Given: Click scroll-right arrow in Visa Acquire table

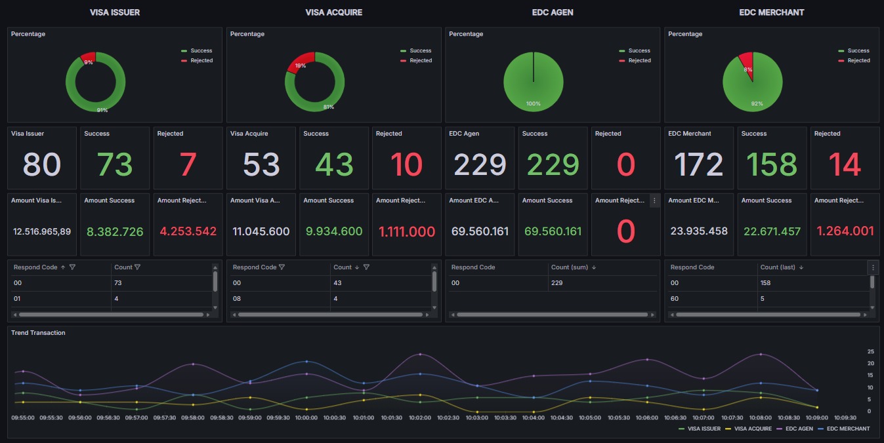Looking at the screenshot, I should point(429,315).
